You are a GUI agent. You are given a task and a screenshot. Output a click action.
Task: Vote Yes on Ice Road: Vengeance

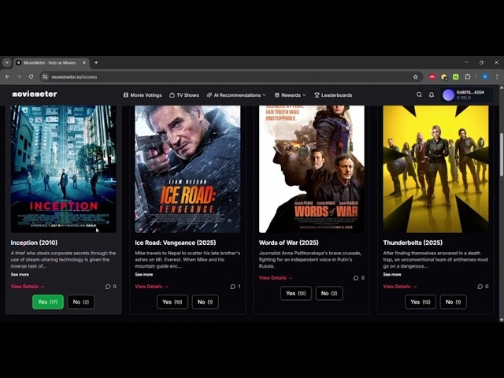pos(172,302)
